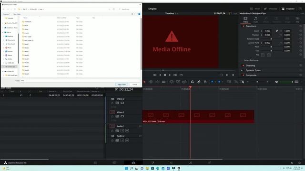Click Cancel button in folder dialog
This screenshot has height=171, width=305.
134,85
